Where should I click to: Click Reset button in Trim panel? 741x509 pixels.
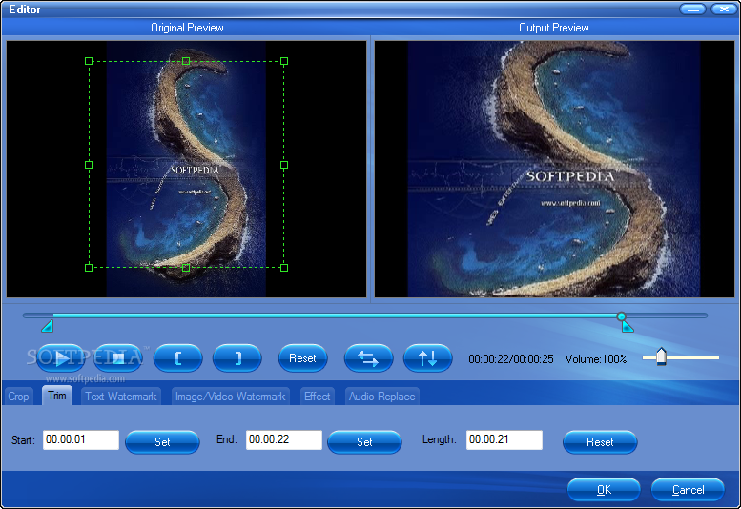click(x=600, y=442)
